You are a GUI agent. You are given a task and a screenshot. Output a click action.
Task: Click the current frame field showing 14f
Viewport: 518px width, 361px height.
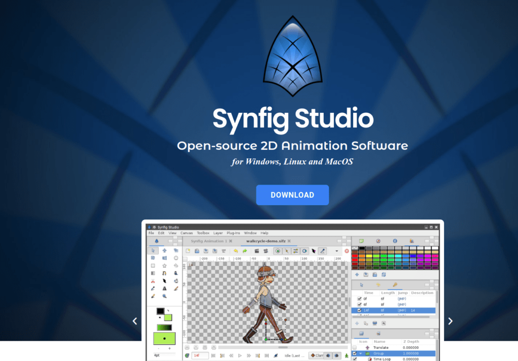pos(200,356)
